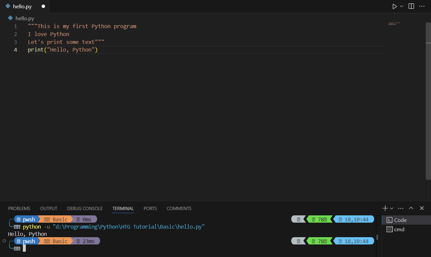Switch to the cmd terminal instance
The height and width of the screenshot is (257, 431).
point(399,229)
